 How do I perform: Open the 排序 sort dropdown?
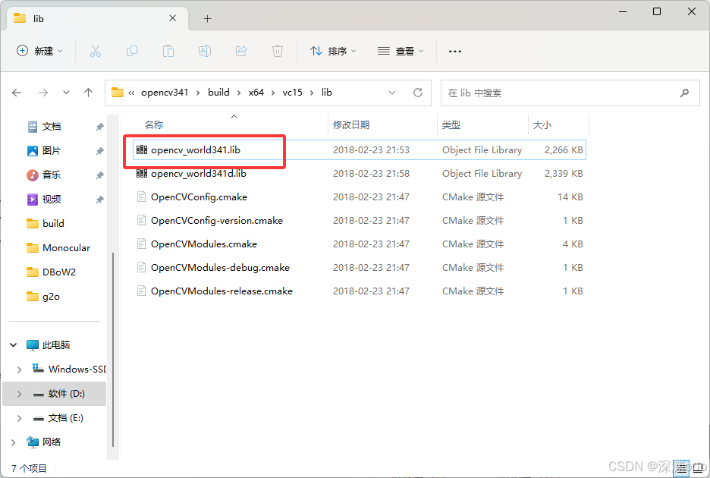click(333, 51)
